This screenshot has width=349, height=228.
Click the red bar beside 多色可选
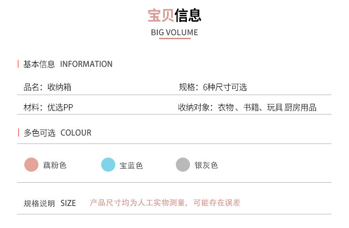click(18, 133)
